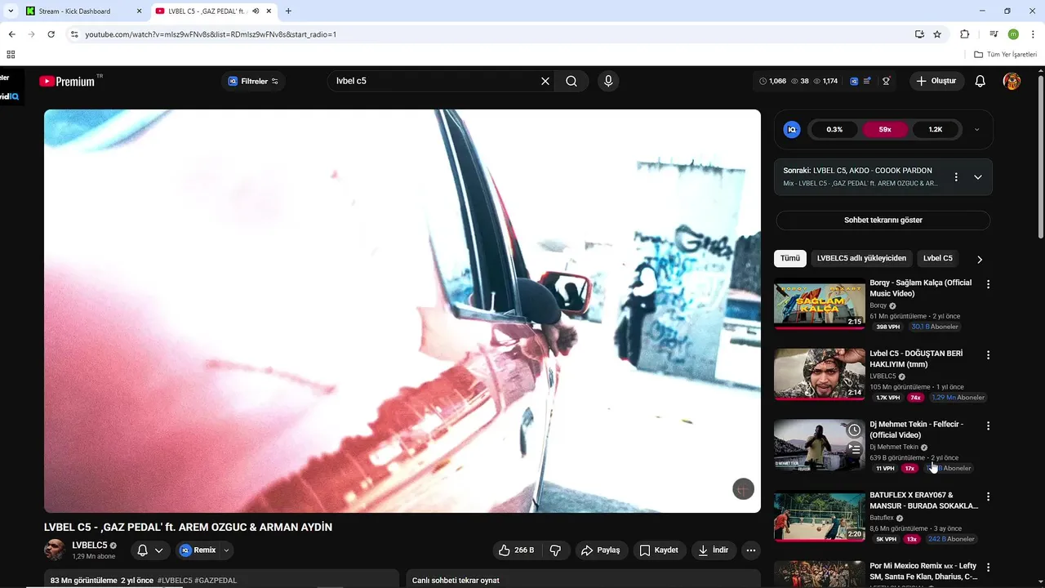The width and height of the screenshot is (1045, 588).
Task: Bookmark this page with the star icon
Action: tap(937, 34)
